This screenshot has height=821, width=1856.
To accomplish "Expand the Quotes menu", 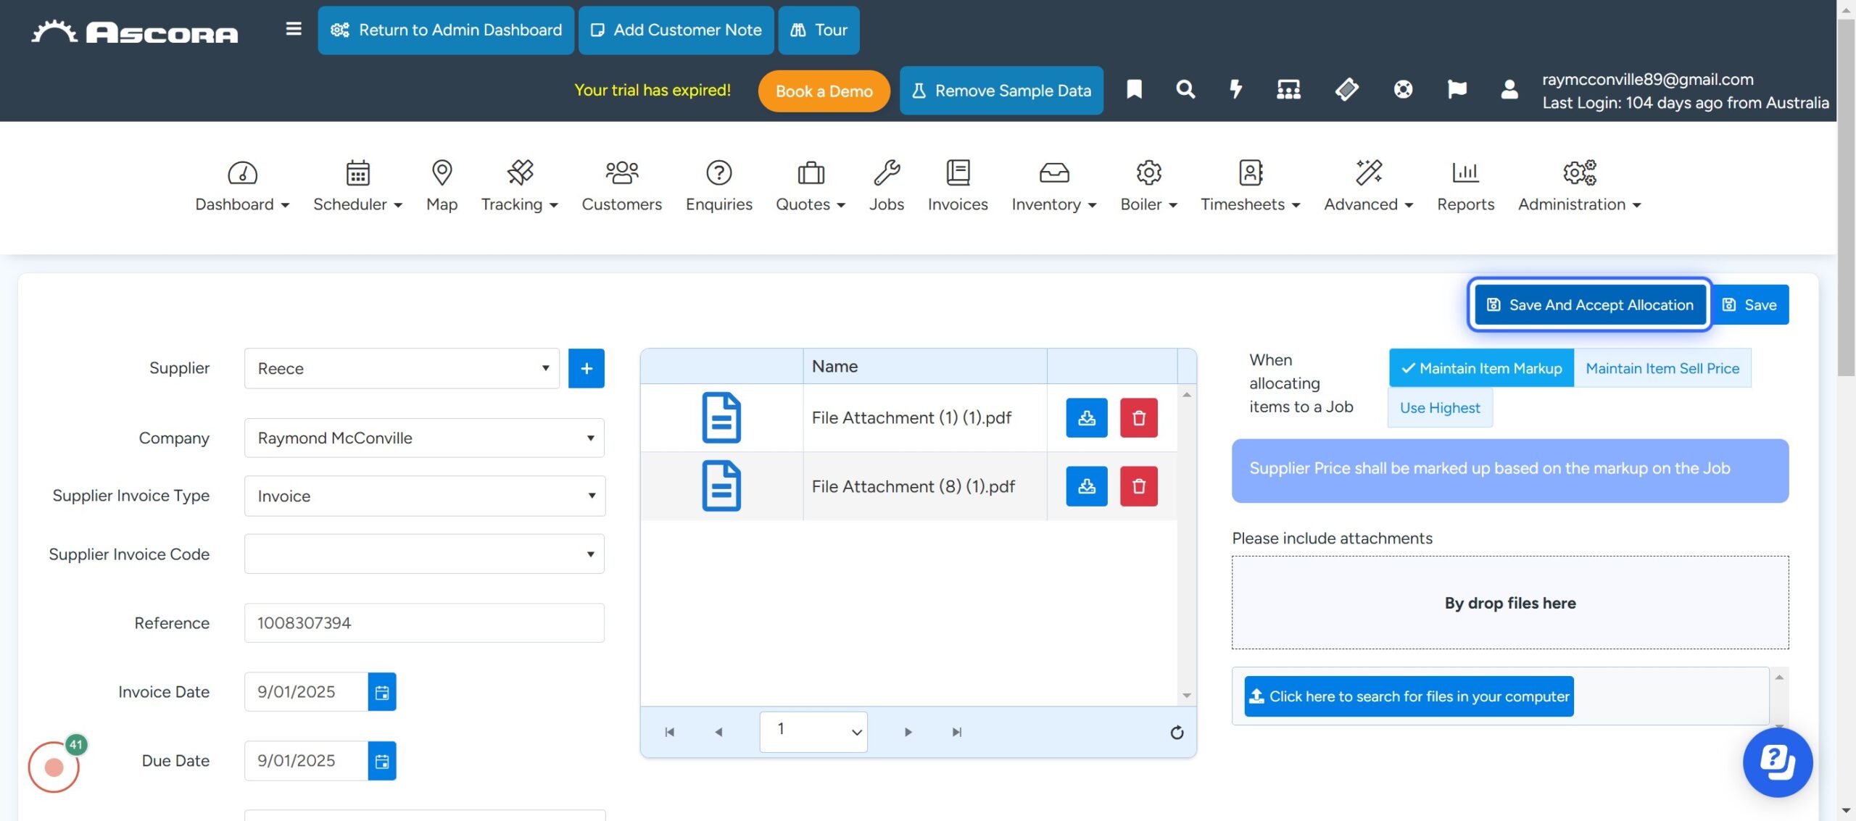I will 811,187.
